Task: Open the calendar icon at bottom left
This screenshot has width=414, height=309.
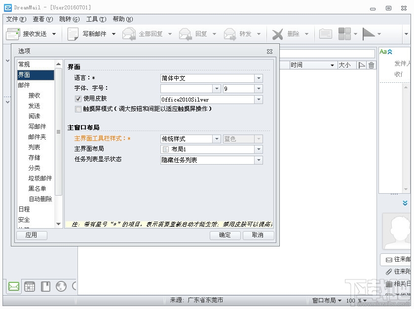Action: [29, 286]
